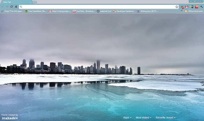Screen dimensions: 204x121
Task: Open the 'Oops! This link appe...' bookmark
Action: click(12, 11)
